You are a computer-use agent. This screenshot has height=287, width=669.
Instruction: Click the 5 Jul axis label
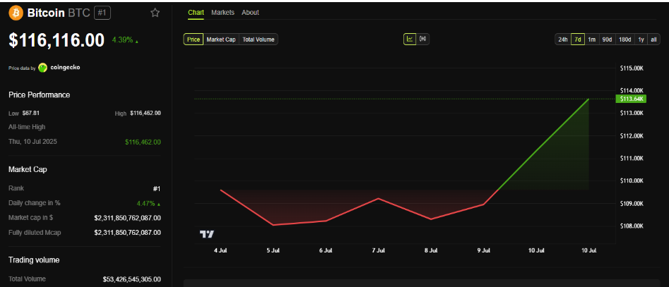point(273,251)
